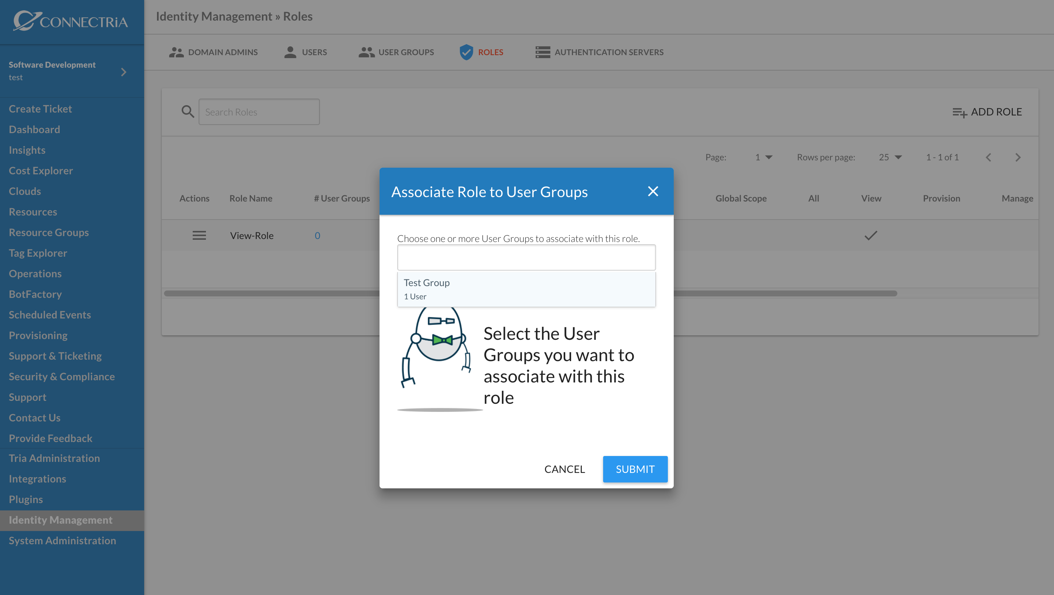Click Cancel in the dialog
This screenshot has height=595, width=1054.
point(564,469)
